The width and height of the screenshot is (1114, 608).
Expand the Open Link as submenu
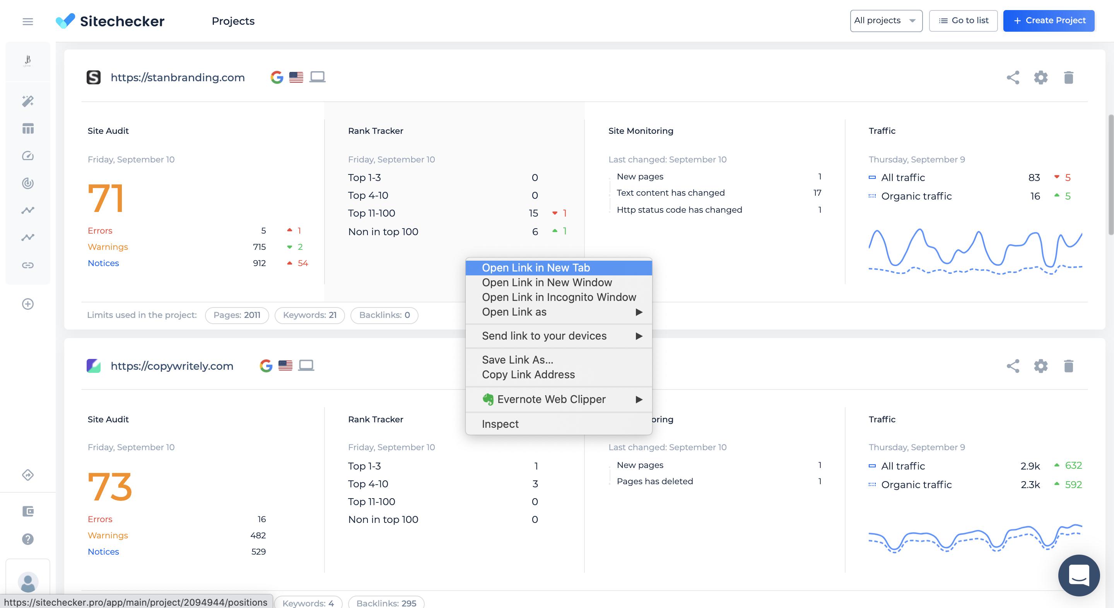[x=559, y=312]
